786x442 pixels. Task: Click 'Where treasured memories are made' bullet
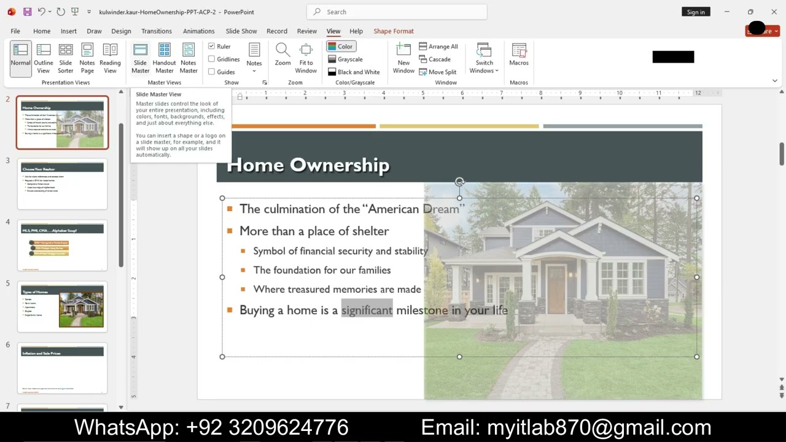[x=337, y=289]
